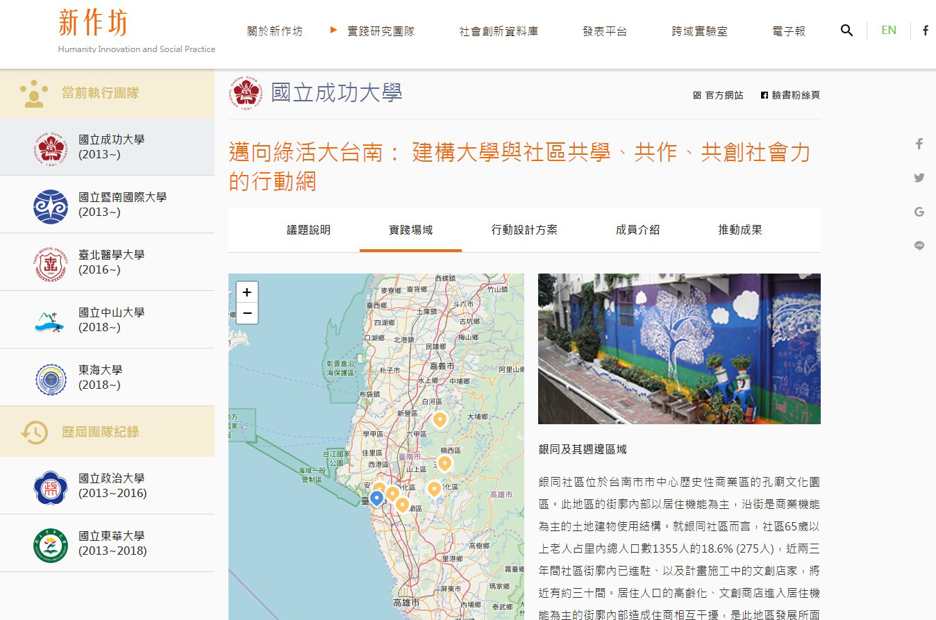This screenshot has width=936, height=620.
Task: Switch to the 實踐場域 tab
Action: (x=410, y=230)
